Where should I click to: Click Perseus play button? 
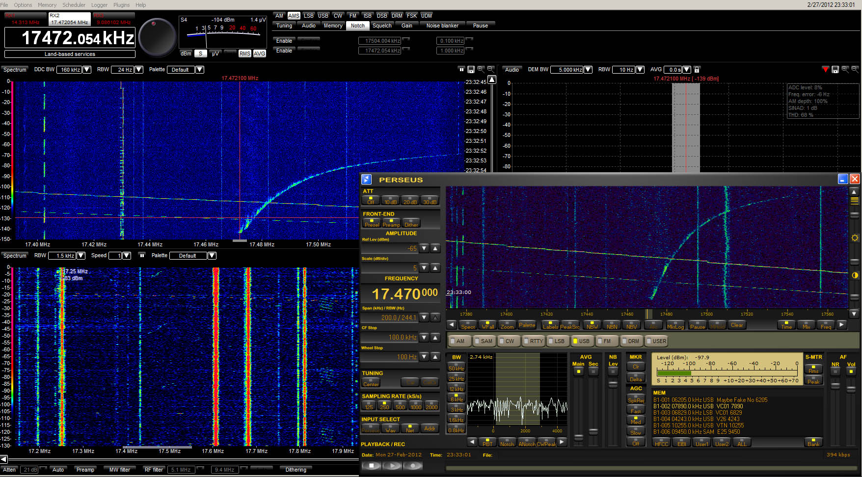point(392,465)
